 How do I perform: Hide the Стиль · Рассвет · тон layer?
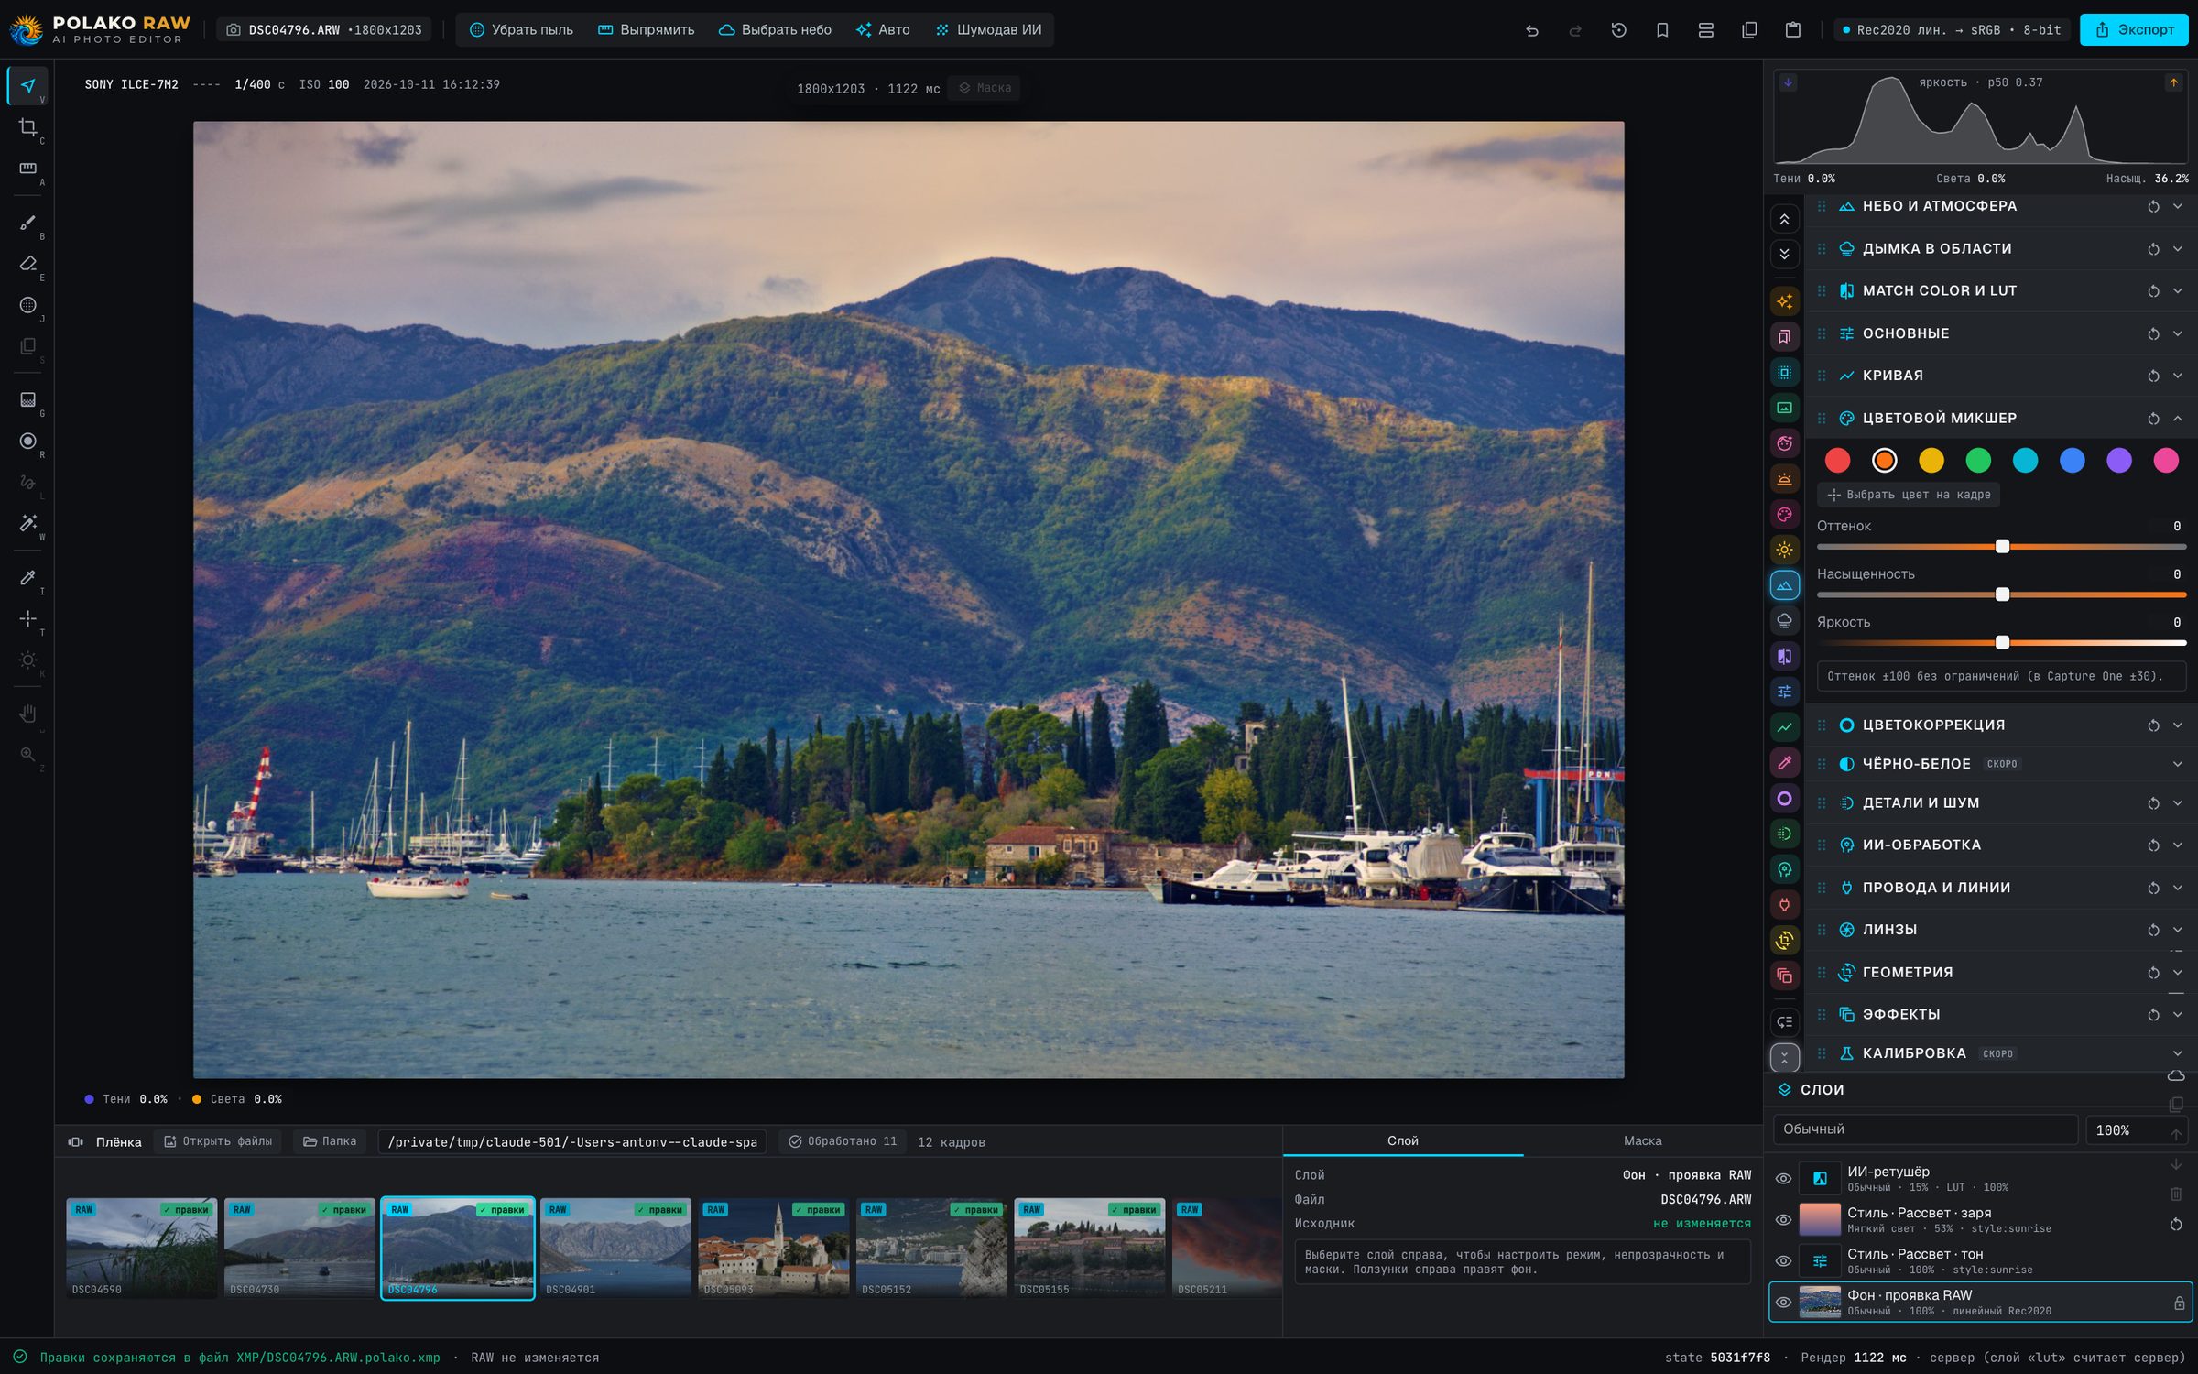click(x=1783, y=1261)
